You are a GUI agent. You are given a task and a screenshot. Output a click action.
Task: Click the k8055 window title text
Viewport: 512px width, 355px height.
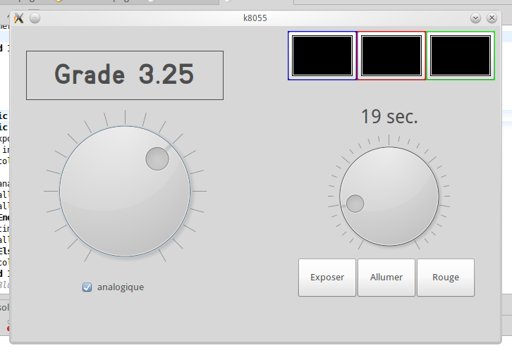click(255, 18)
